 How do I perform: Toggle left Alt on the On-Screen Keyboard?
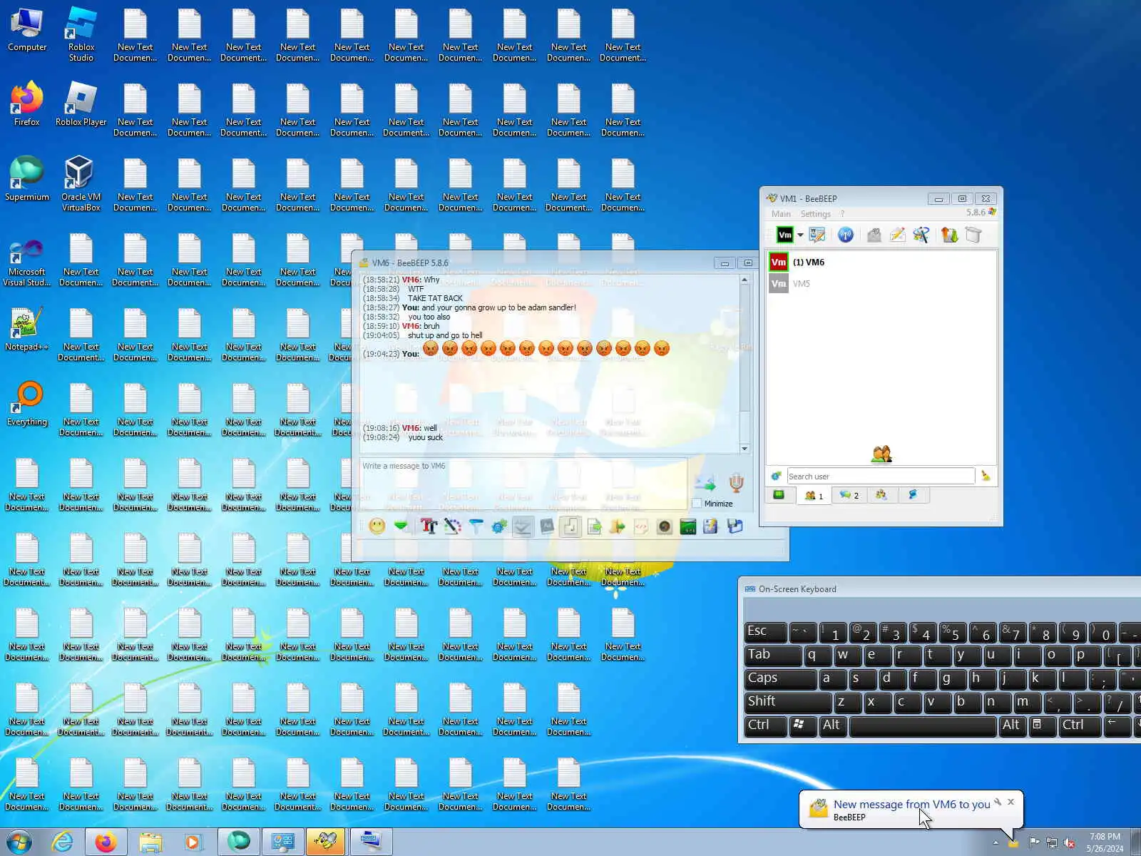tap(833, 725)
